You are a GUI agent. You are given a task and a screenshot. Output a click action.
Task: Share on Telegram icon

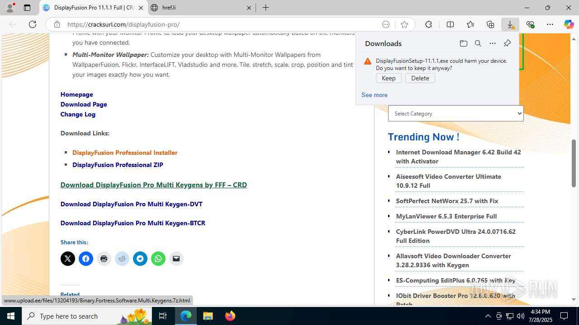pyautogui.click(x=140, y=259)
